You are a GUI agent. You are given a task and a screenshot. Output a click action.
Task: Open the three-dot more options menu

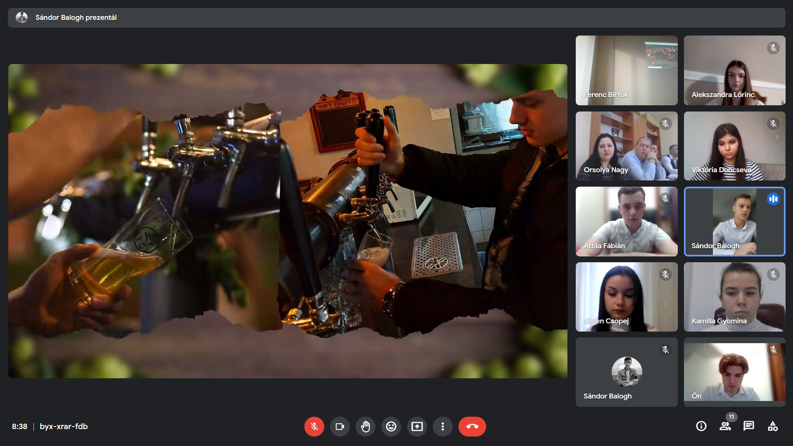click(x=442, y=427)
